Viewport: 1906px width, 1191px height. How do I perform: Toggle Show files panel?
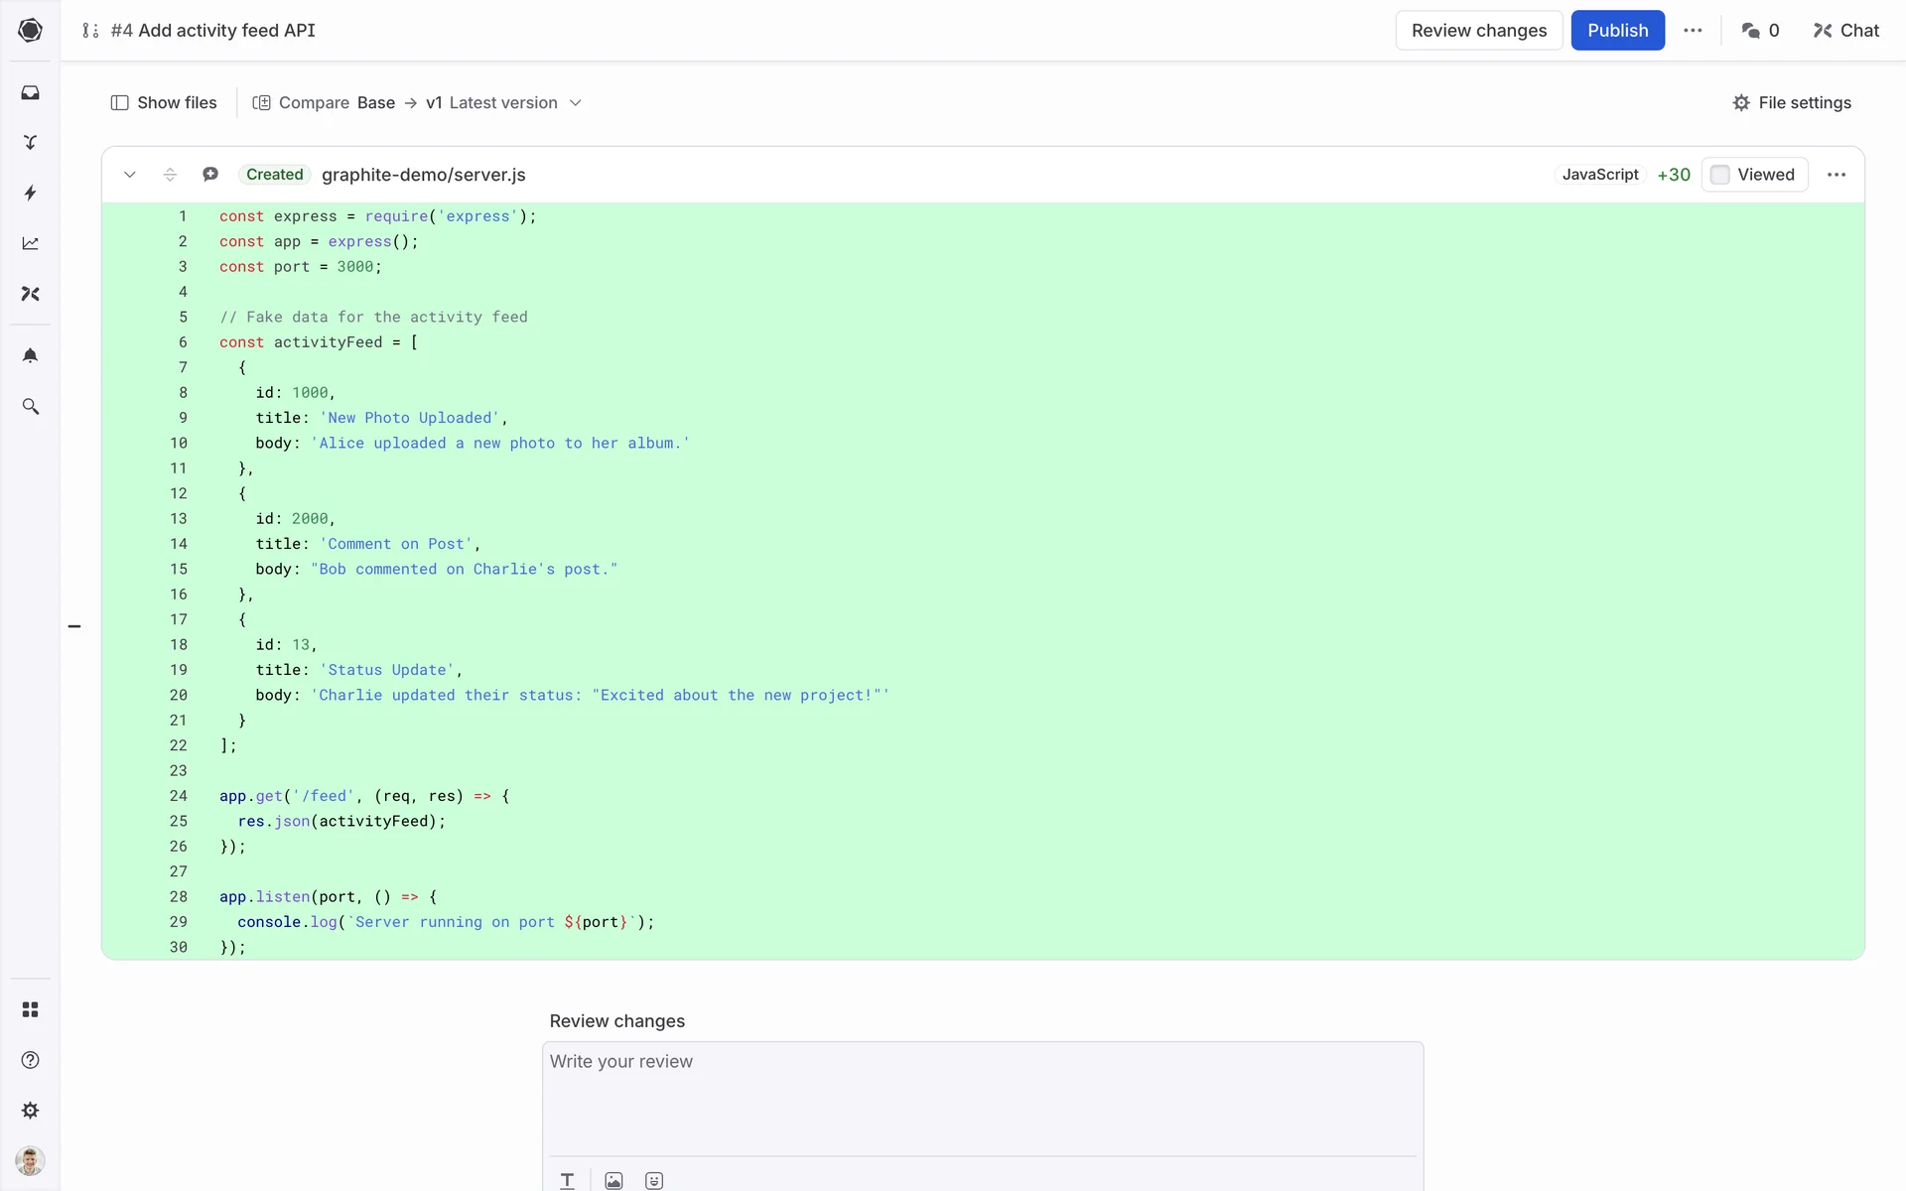point(164,103)
